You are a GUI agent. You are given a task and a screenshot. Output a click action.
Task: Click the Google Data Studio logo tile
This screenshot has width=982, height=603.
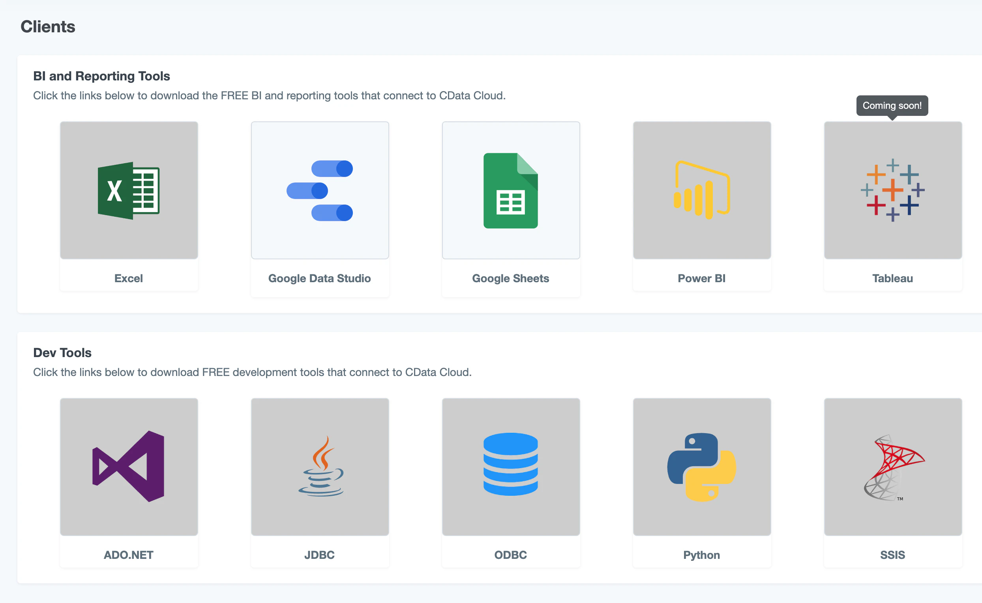pyautogui.click(x=319, y=190)
